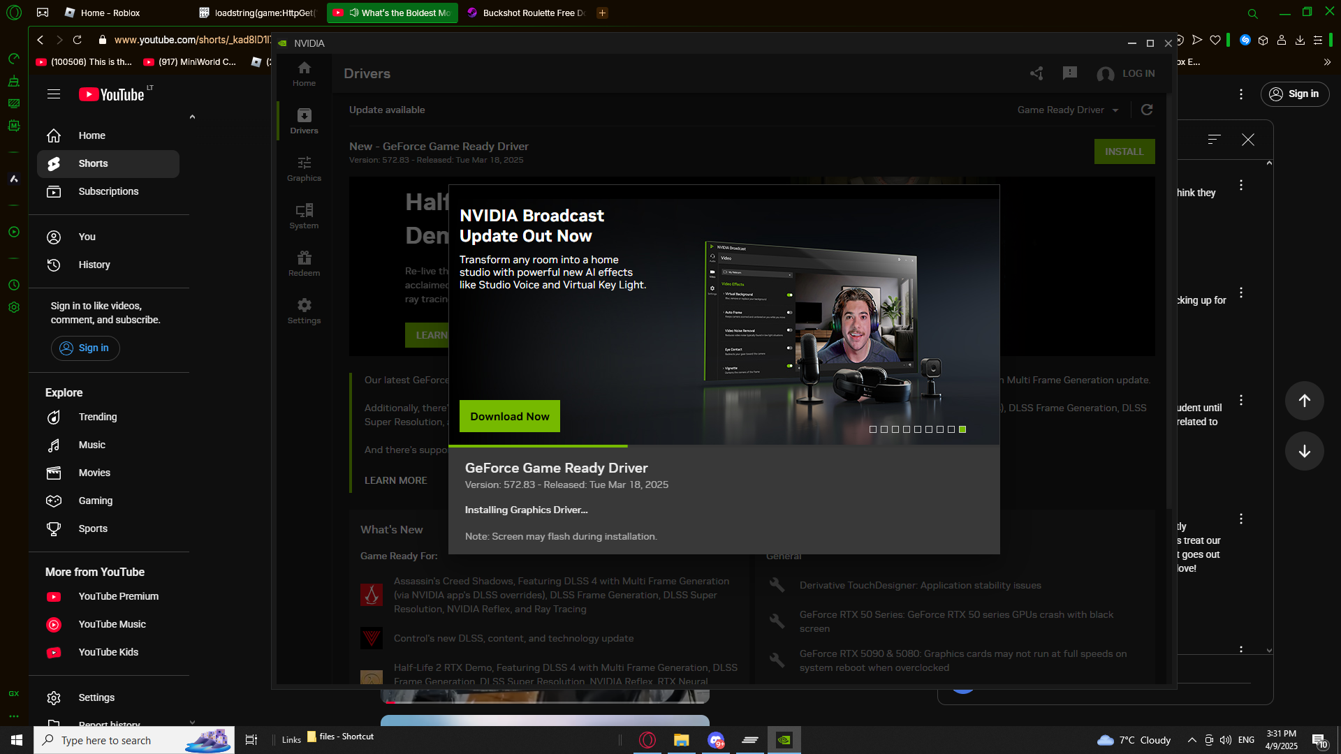Image resolution: width=1341 pixels, height=754 pixels.
Task: Refresh driver updates with the reload icon
Action: point(1147,110)
